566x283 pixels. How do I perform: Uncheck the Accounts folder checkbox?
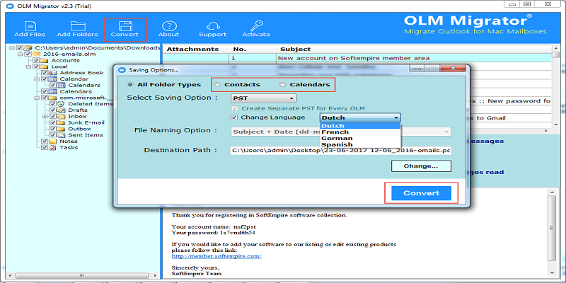tap(36, 60)
